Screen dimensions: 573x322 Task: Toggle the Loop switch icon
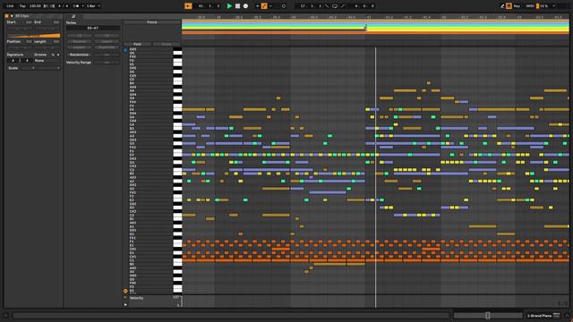[335, 6]
